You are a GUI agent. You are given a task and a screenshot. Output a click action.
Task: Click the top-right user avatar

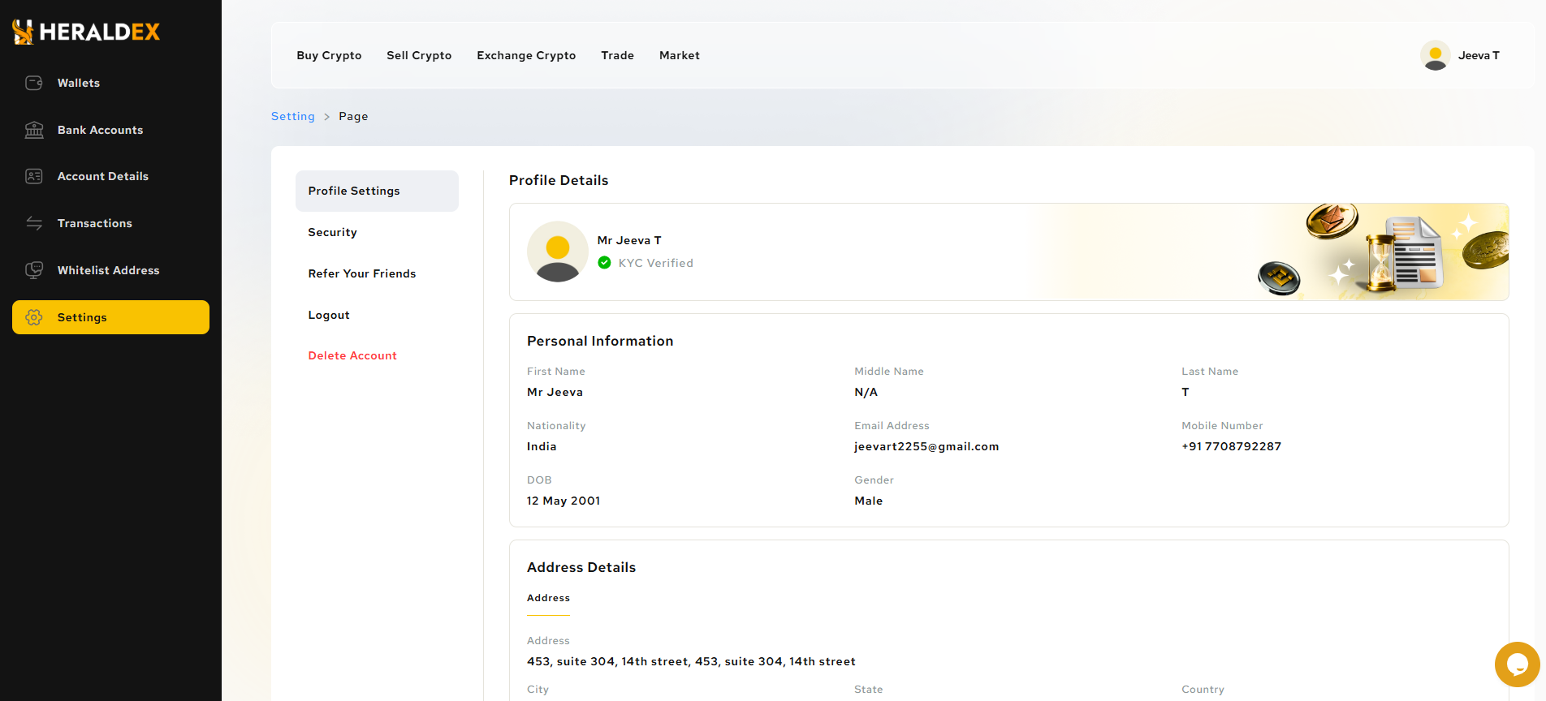[x=1435, y=55]
